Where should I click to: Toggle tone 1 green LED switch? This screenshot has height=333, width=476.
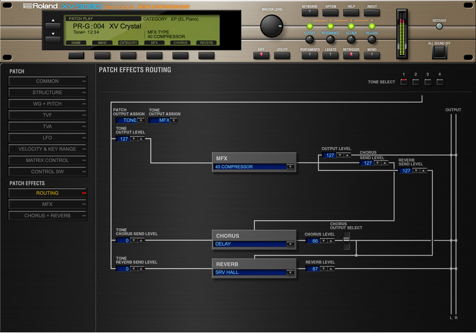(310, 26)
